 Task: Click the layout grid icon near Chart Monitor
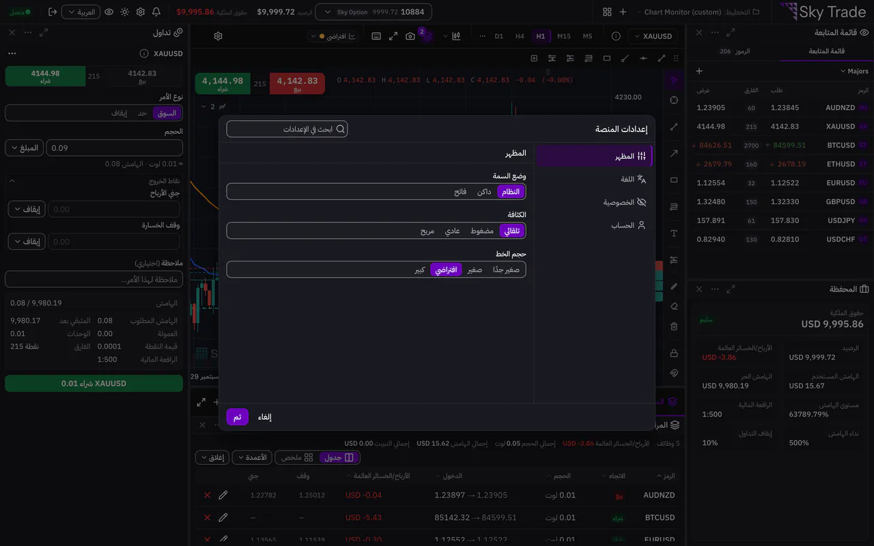[607, 12]
